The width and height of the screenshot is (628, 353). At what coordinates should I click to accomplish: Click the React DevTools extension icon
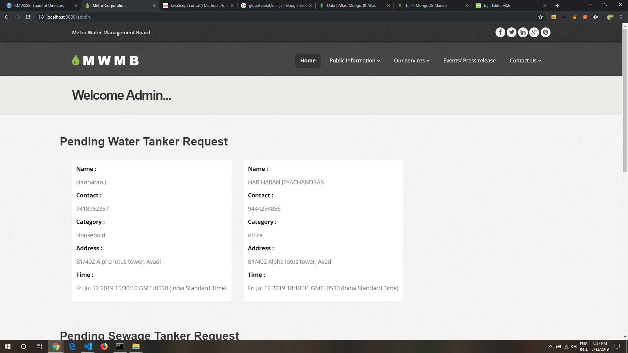[x=596, y=17]
